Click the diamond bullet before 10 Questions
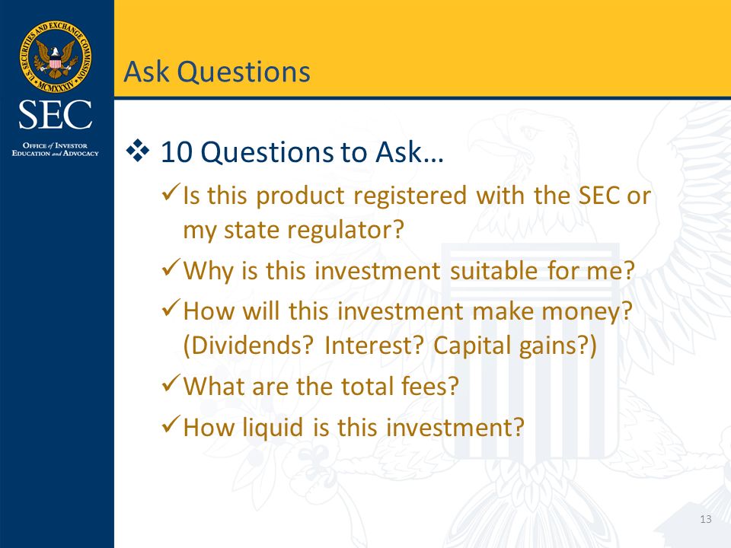The height and width of the screenshot is (548, 731). coord(138,151)
